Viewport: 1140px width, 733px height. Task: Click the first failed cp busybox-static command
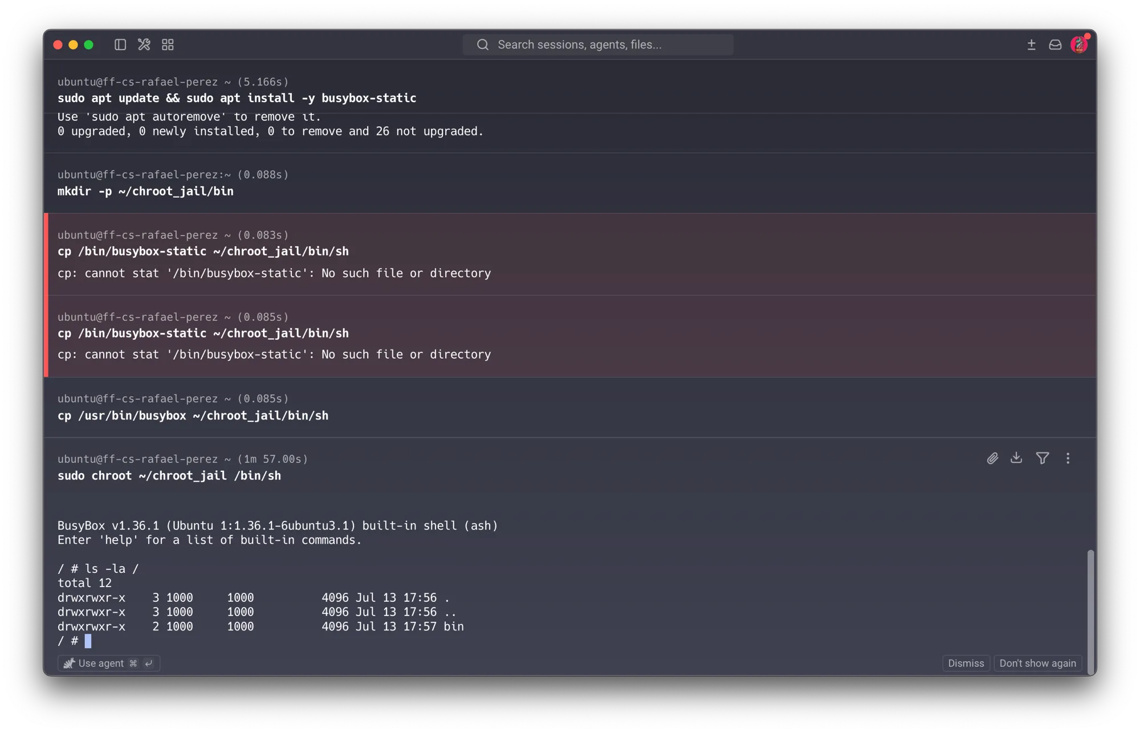[203, 251]
